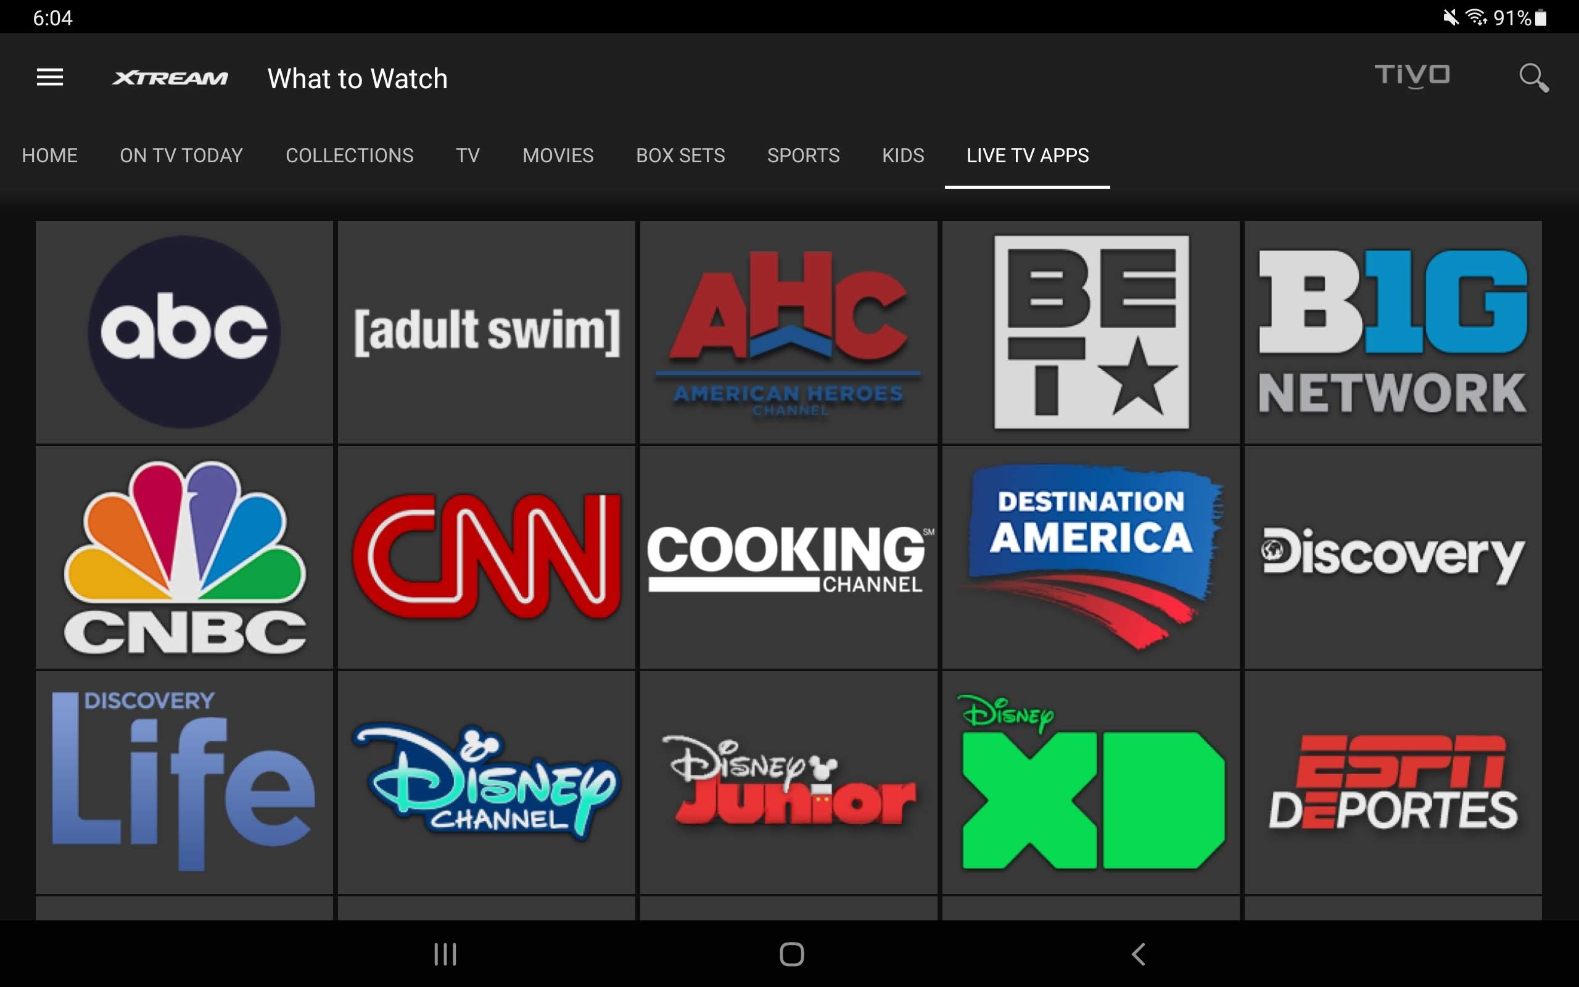Open the navigation drawer menu
Screen dimensions: 1579x987
click(50, 77)
